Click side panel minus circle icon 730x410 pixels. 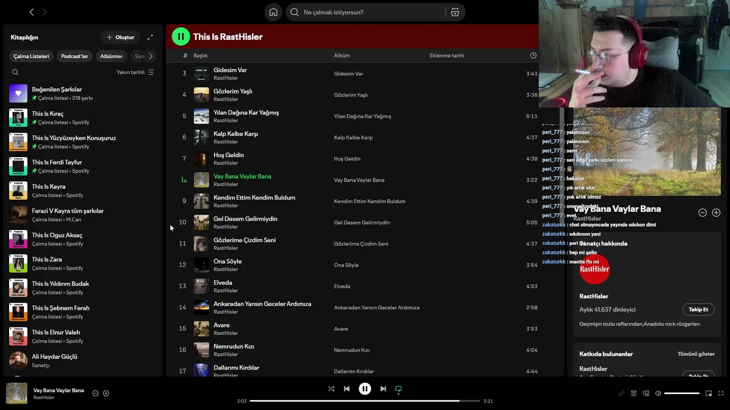pos(703,212)
